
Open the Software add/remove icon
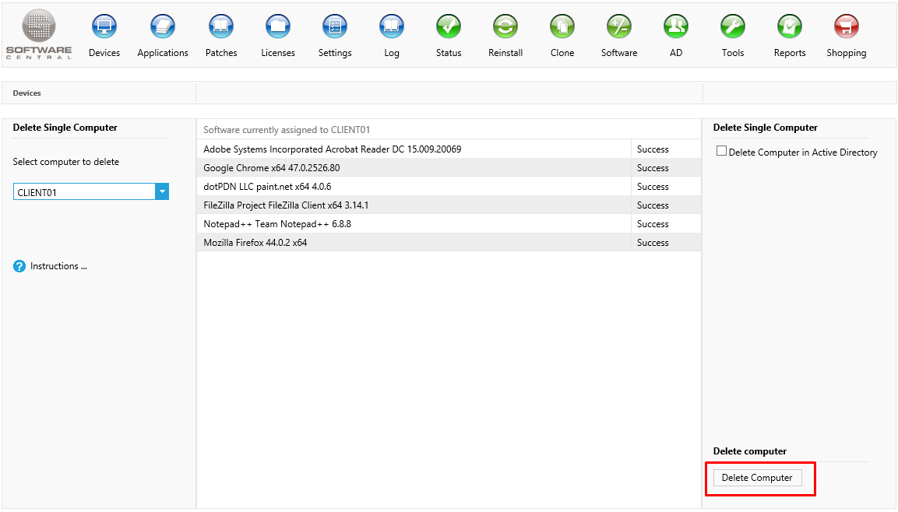pyautogui.click(x=619, y=27)
